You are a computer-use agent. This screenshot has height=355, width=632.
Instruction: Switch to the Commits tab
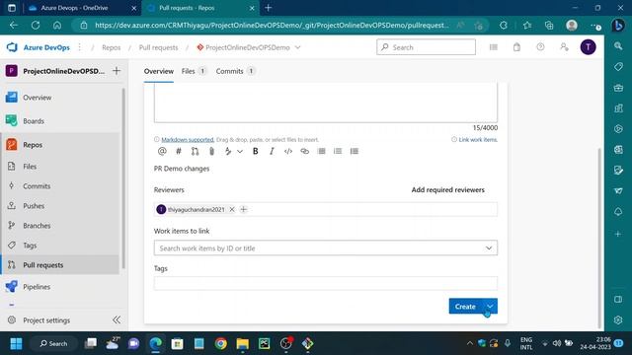point(235,71)
